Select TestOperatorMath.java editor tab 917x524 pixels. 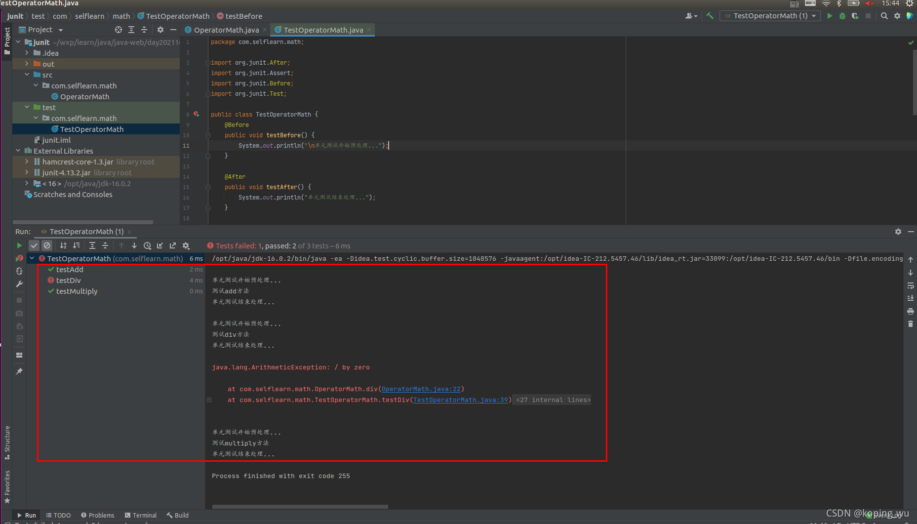click(323, 30)
